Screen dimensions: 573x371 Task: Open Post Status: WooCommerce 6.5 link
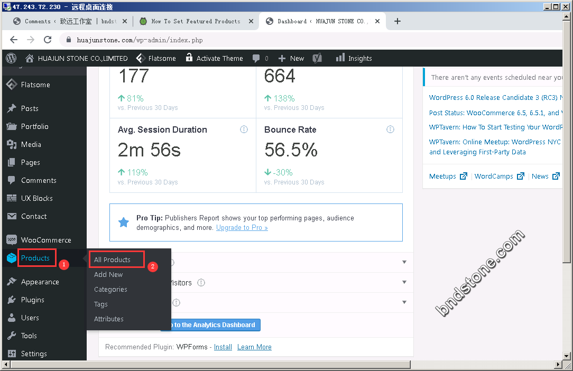click(x=495, y=113)
